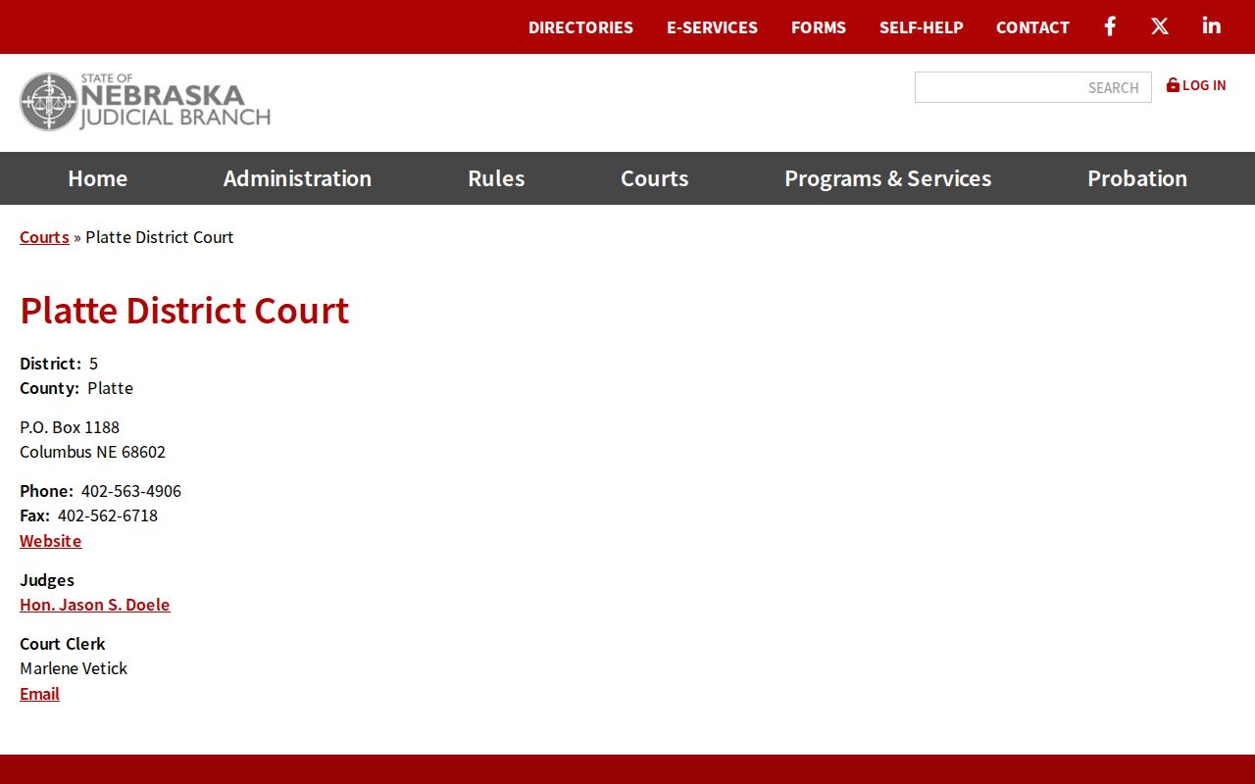Click the clerk name Marlene Vetick

pyautogui.click(x=74, y=668)
